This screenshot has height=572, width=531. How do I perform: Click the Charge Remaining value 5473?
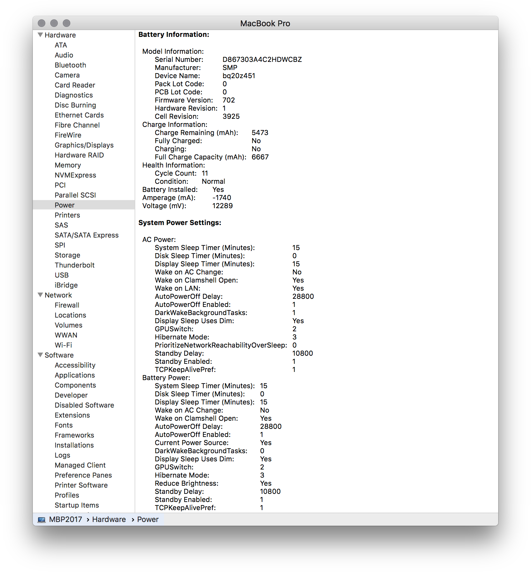260,133
